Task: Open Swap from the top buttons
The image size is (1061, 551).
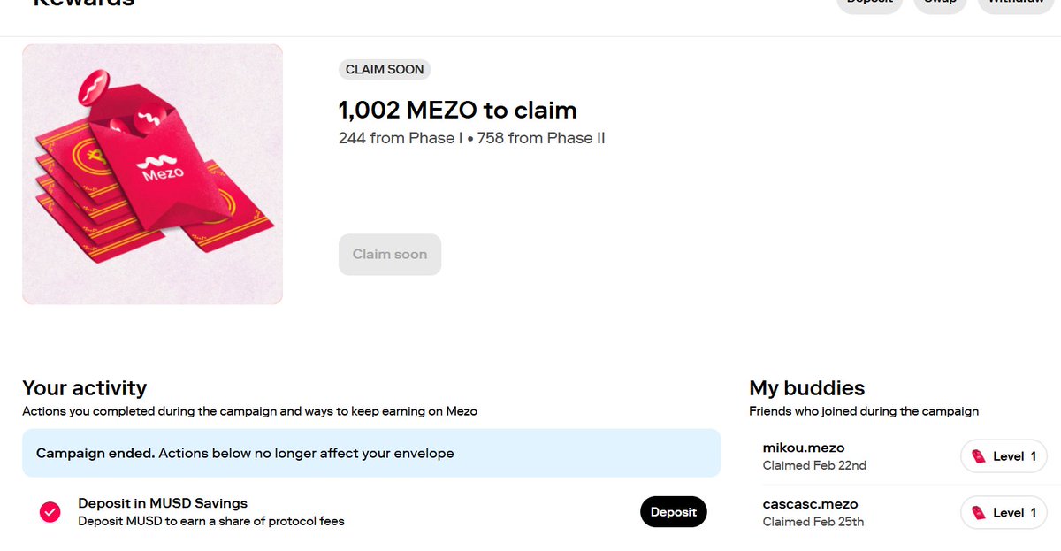Action: click(x=940, y=4)
